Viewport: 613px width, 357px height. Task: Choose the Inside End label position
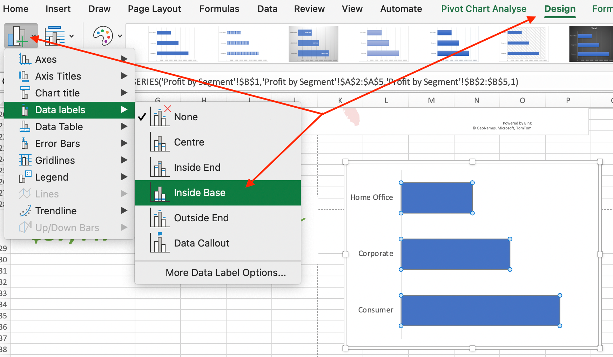pos(197,167)
